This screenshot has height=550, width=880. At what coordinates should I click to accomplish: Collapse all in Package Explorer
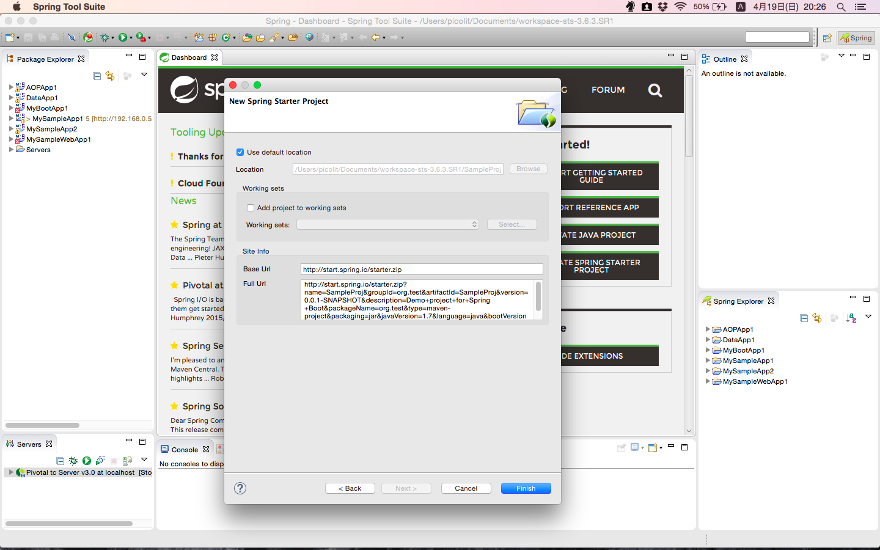pos(97,76)
